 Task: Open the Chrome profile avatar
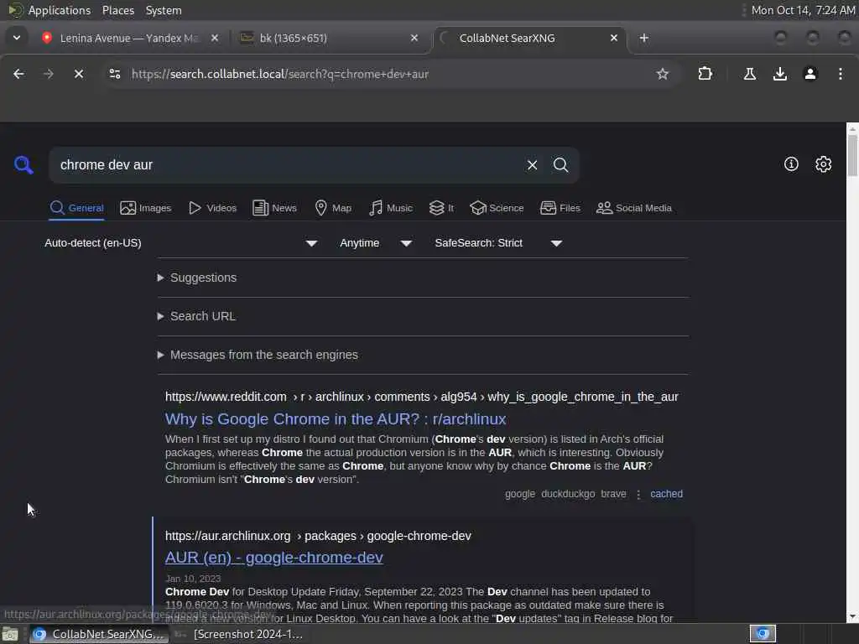(x=810, y=74)
